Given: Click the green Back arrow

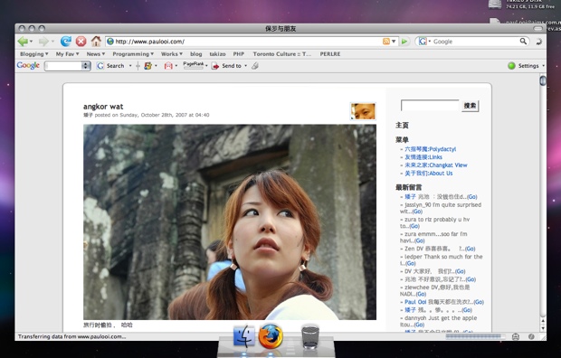Looking at the screenshot, I should [x=23, y=42].
